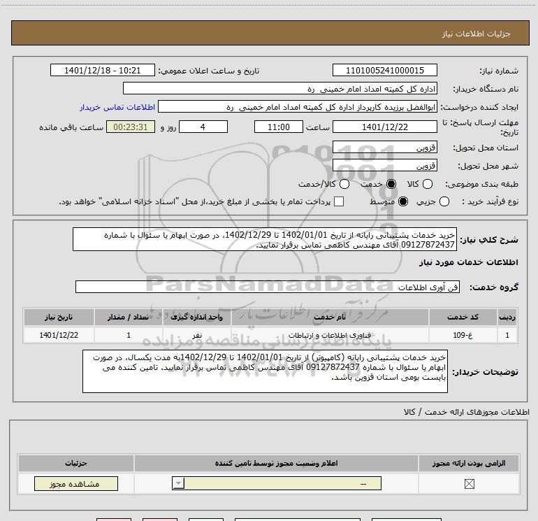Click service name cell فناوری اطلاعات و ارتباطات
Screen dimensions: 538x521
coord(330,335)
